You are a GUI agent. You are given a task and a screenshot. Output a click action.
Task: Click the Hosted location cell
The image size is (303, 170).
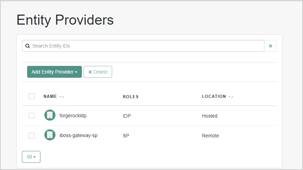coord(210,116)
